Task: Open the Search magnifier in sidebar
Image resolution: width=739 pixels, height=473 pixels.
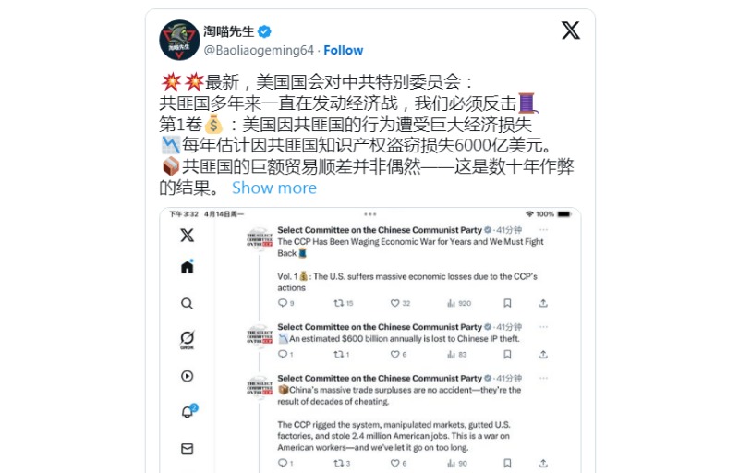Action: pyautogui.click(x=188, y=303)
